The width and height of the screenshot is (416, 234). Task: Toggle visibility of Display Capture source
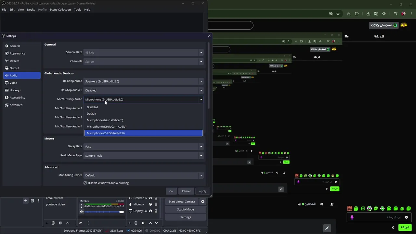pyautogui.click(x=150, y=211)
